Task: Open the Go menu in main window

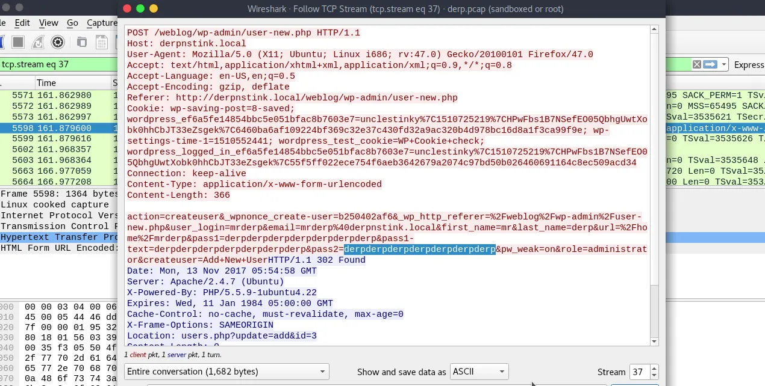Action: coord(73,23)
